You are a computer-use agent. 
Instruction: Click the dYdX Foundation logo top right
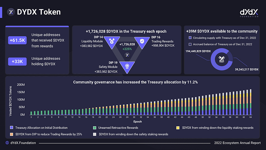tap(249, 13)
